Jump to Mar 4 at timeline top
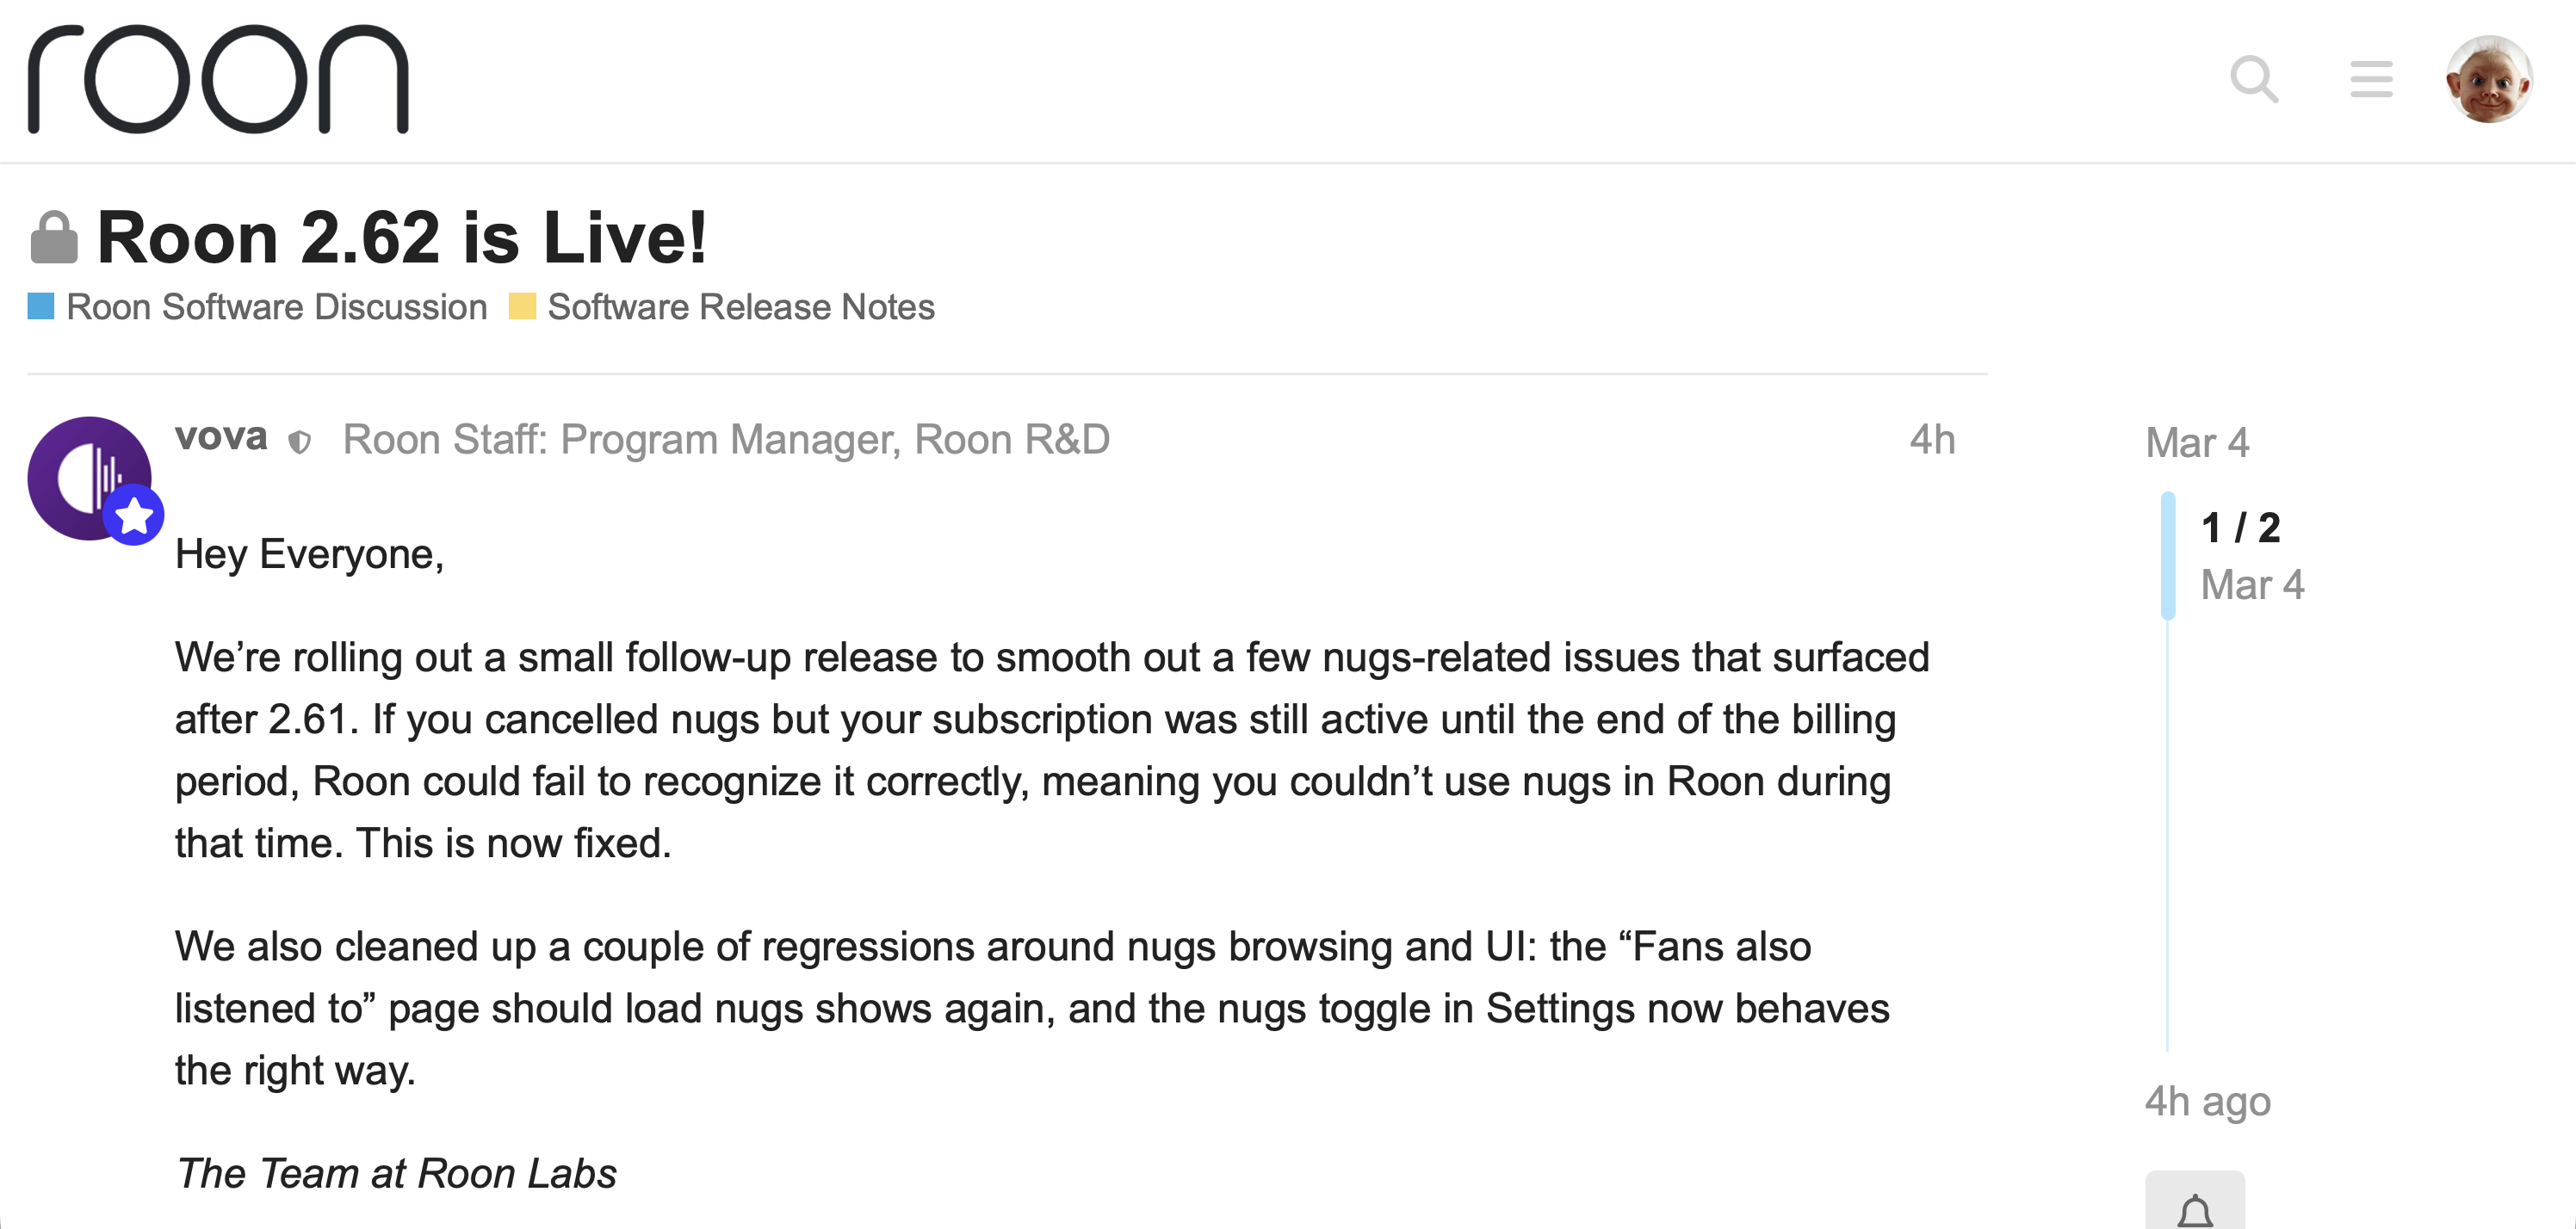 point(2197,443)
